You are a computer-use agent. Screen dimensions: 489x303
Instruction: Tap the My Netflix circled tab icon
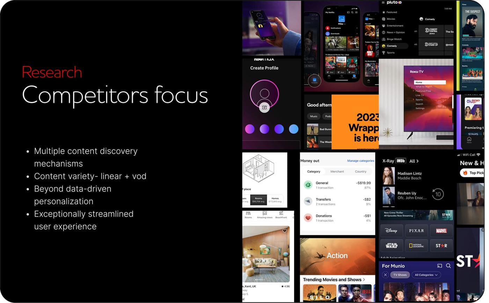pos(314,81)
